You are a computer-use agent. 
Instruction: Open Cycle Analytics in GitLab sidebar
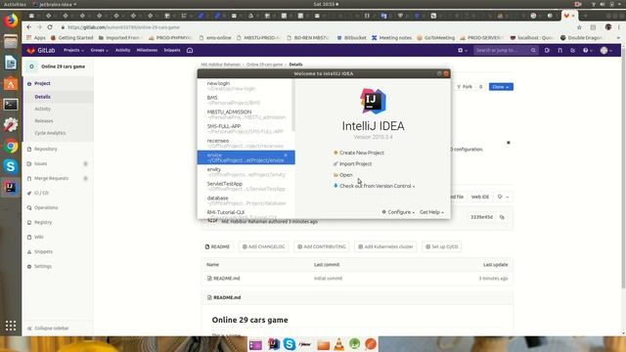[x=50, y=133]
